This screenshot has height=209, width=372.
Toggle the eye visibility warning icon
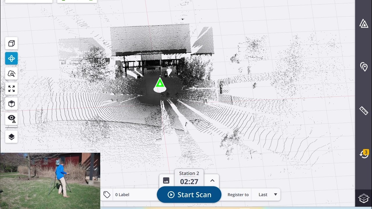click(x=11, y=119)
